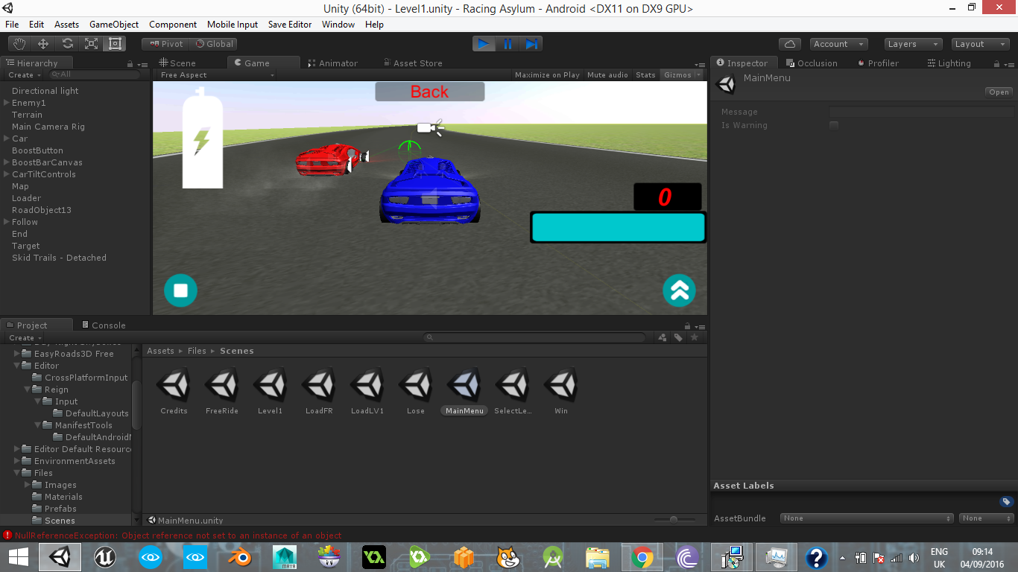Viewport: 1018px width, 572px height.
Task: Click the Project search field
Action: pos(535,337)
